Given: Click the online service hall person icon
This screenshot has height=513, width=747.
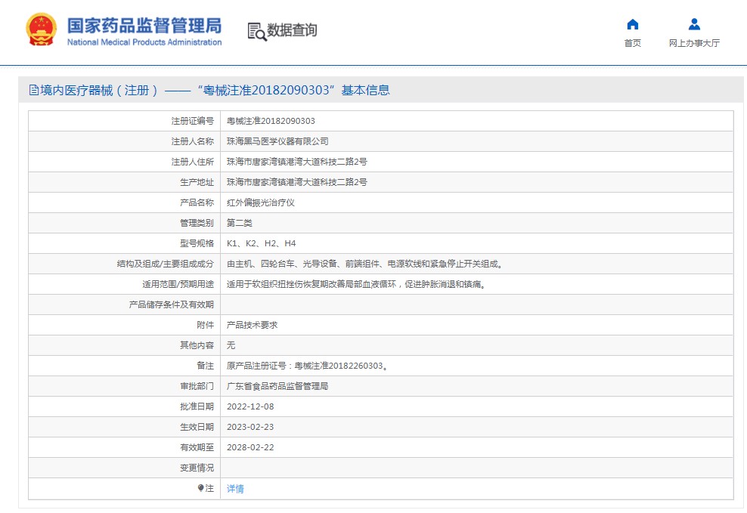Looking at the screenshot, I should click(x=694, y=24).
